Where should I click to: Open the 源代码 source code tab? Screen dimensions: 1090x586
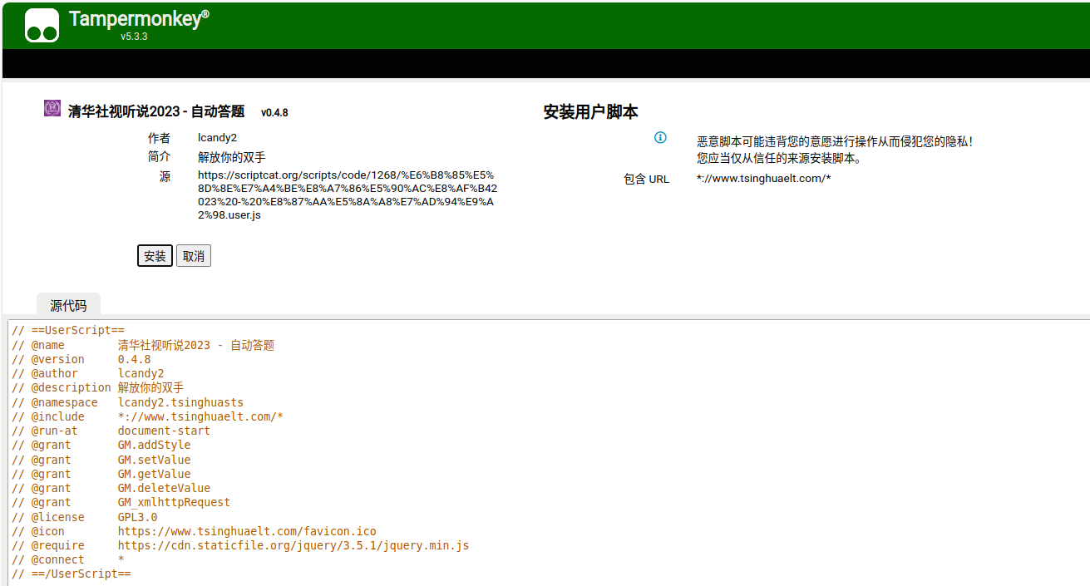(x=68, y=305)
